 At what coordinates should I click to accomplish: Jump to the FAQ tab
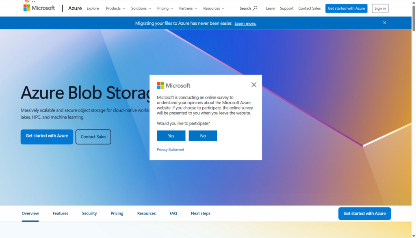[173, 213]
